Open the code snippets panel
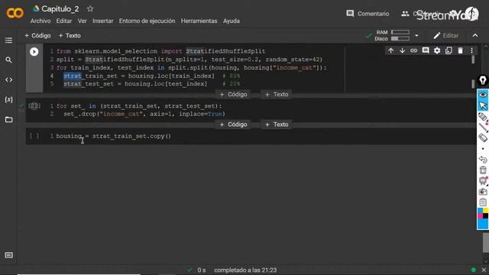The height and width of the screenshot is (275, 489). click(8, 79)
